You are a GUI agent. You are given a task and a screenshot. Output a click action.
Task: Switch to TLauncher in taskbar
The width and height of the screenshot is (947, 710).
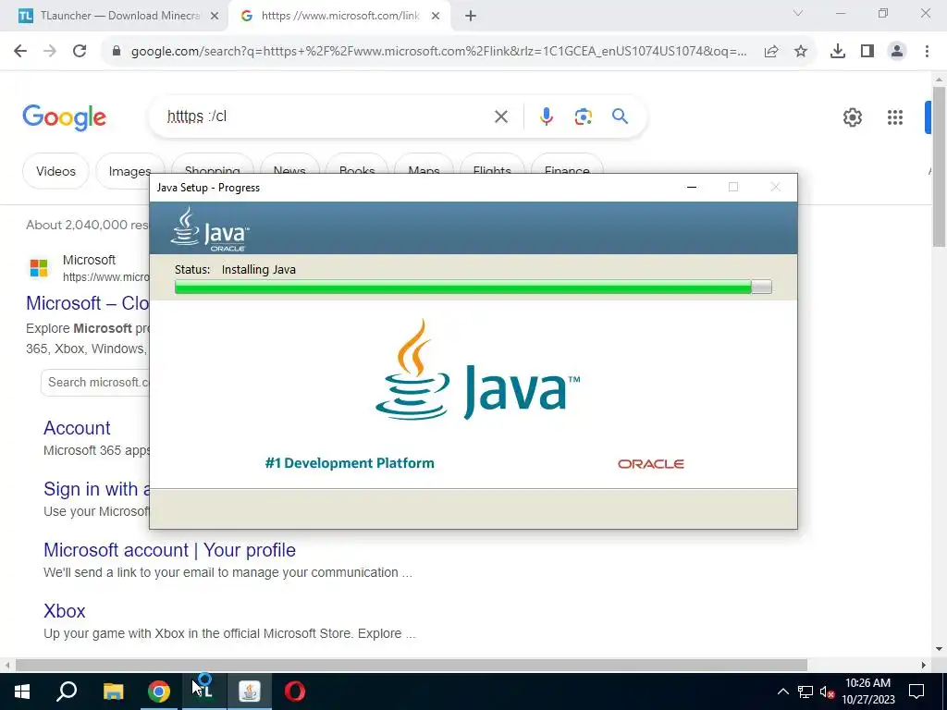point(204,692)
